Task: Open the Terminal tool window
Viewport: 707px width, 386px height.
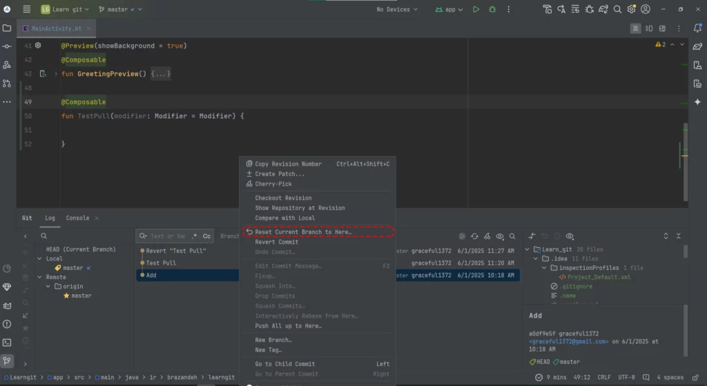Action: click(x=7, y=342)
